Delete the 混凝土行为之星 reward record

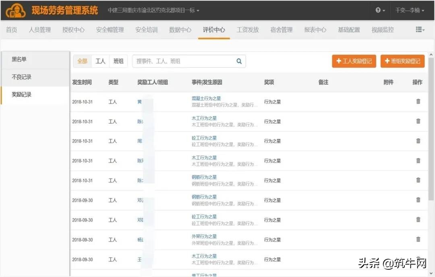(418, 102)
